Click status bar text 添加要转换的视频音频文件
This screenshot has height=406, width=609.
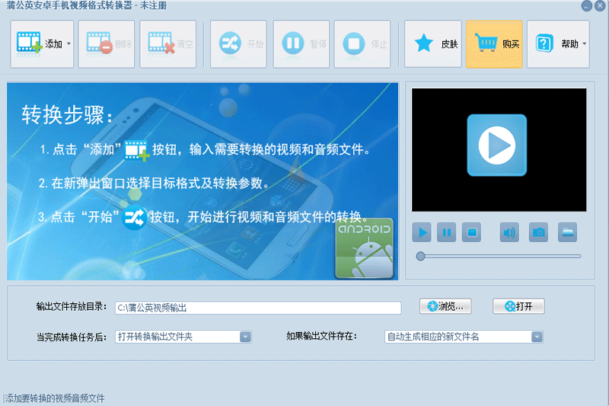(x=55, y=398)
